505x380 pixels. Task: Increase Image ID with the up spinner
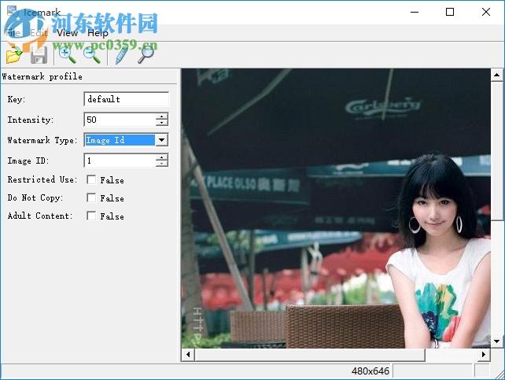click(x=162, y=157)
